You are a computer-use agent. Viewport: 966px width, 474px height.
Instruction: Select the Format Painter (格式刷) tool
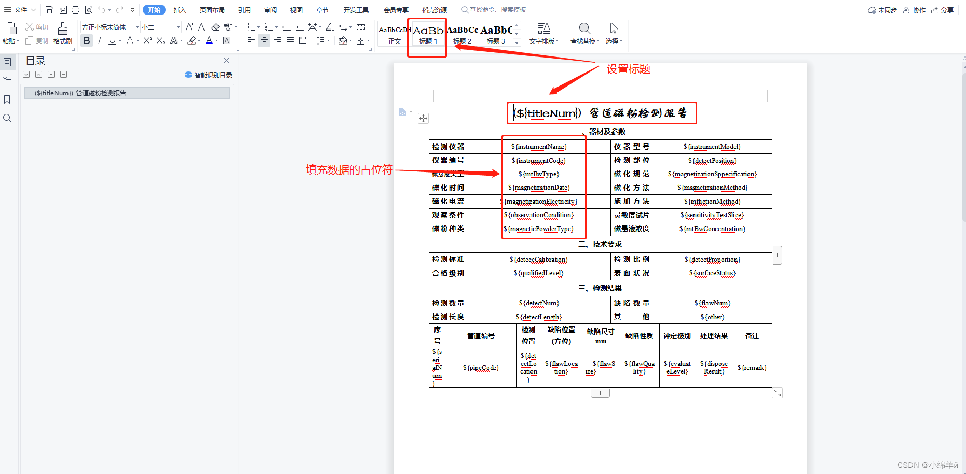point(62,33)
